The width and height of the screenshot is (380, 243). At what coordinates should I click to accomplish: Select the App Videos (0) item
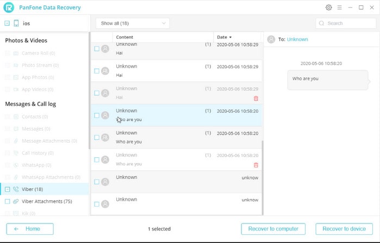38,89
